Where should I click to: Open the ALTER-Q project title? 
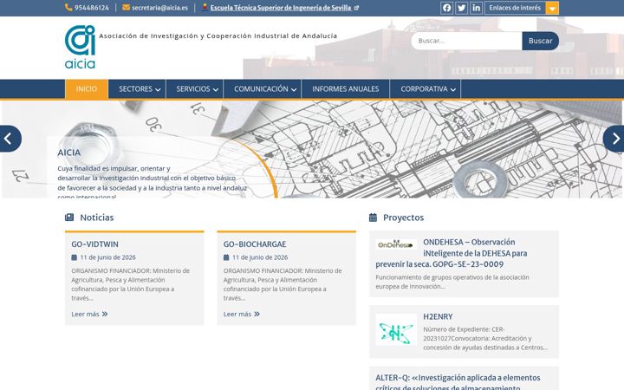458,381
